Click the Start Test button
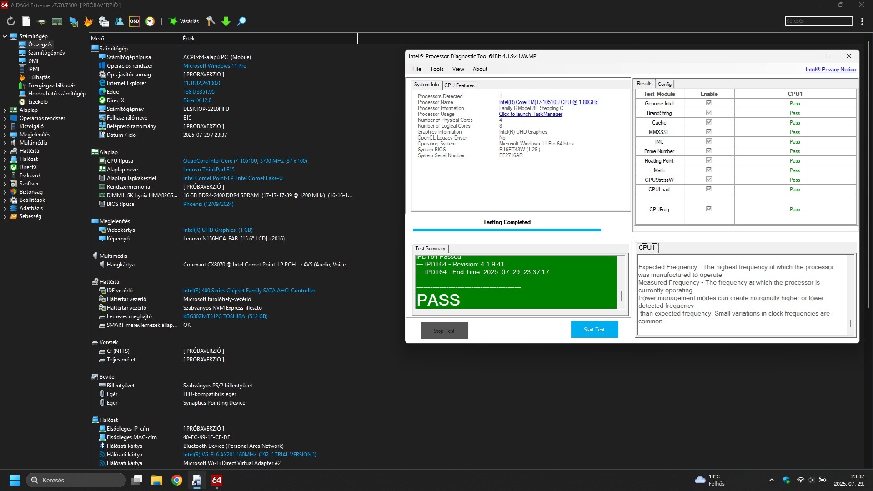 [x=594, y=330]
